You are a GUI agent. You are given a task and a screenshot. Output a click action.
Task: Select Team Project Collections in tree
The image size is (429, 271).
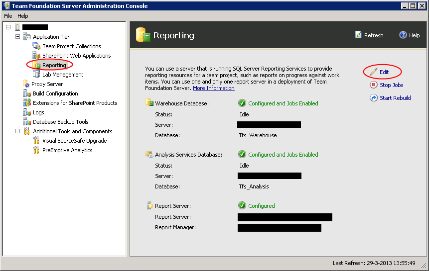click(71, 46)
